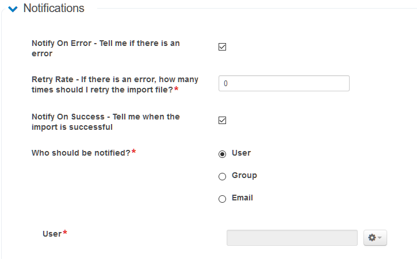
Task: Focus the Retry Rate number field
Action: pos(284,83)
